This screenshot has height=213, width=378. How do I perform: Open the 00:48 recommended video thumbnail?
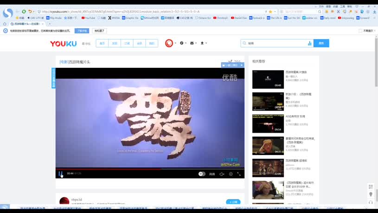pyautogui.click(x=268, y=79)
